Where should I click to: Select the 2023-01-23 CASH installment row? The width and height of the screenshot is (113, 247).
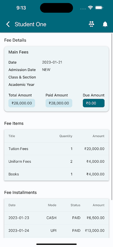point(56,218)
